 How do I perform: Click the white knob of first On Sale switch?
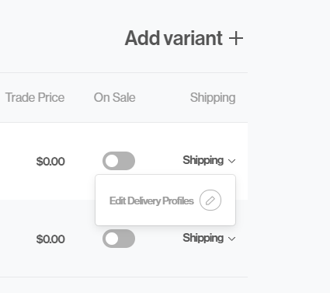pos(112,161)
